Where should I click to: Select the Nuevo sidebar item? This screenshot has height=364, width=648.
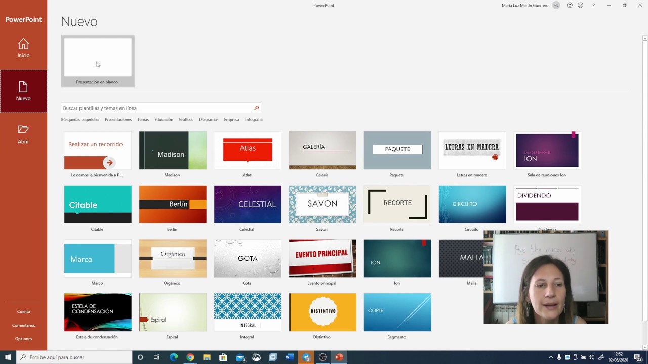[23, 91]
